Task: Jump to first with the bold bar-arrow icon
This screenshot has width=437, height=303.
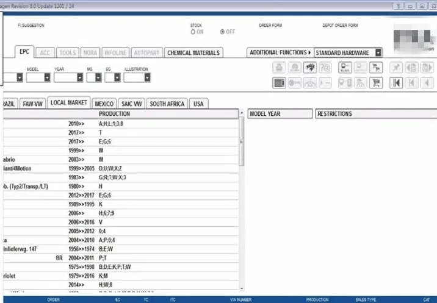Action: pyautogui.click(x=396, y=83)
